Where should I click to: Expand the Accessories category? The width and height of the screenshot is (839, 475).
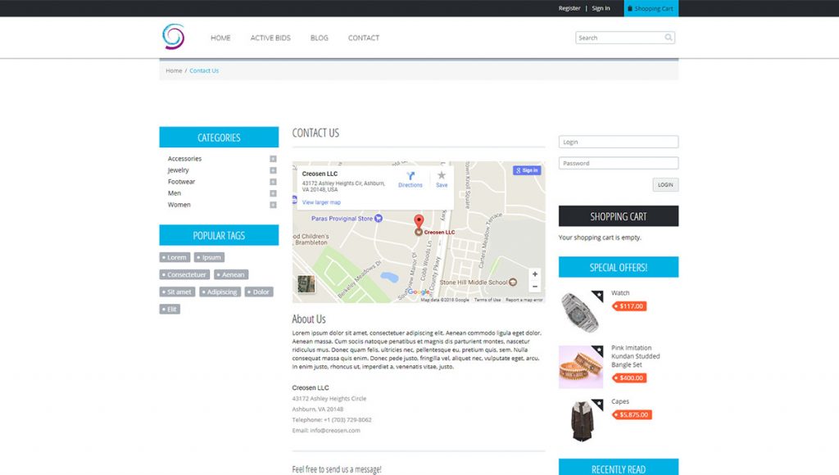(273, 159)
